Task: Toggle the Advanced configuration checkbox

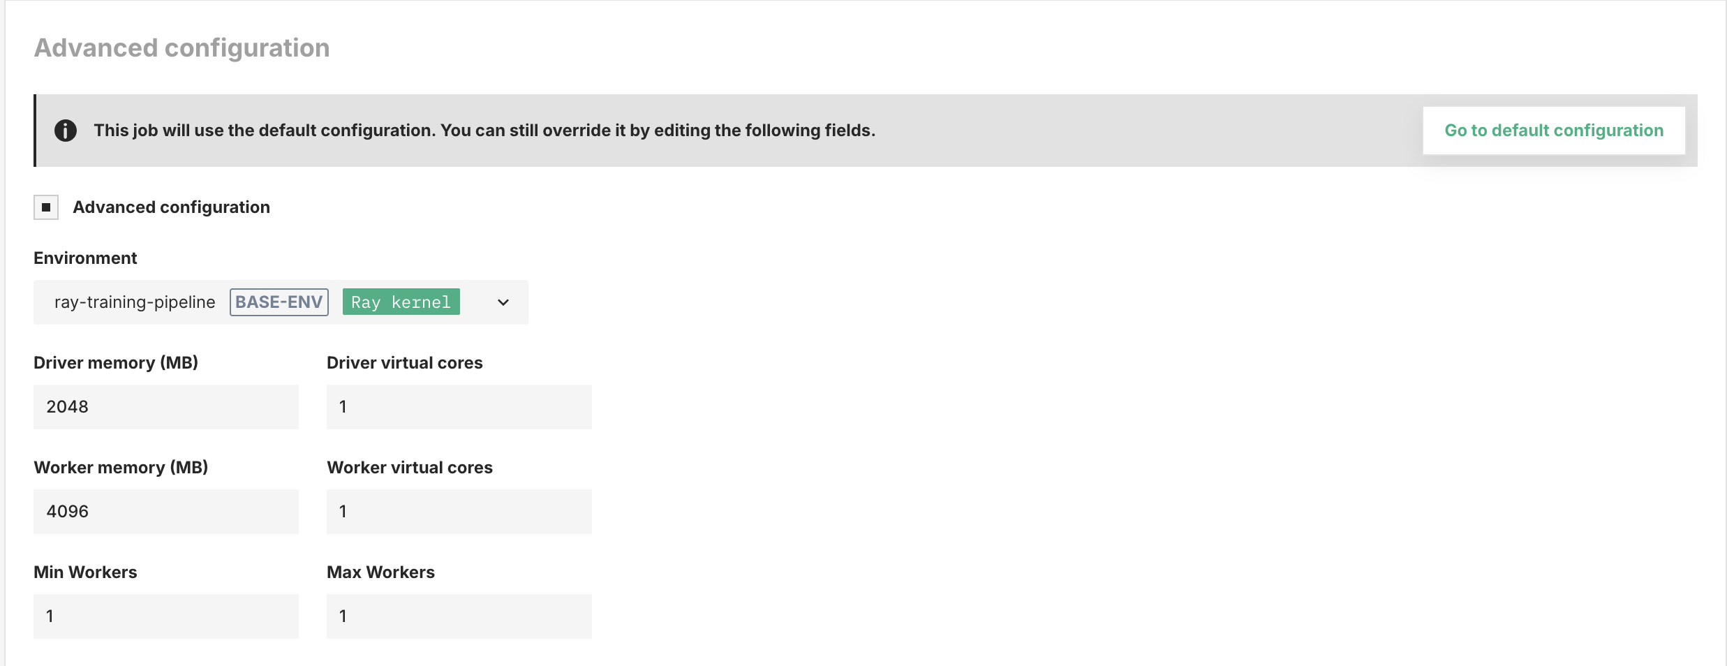Action: (46, 207)
